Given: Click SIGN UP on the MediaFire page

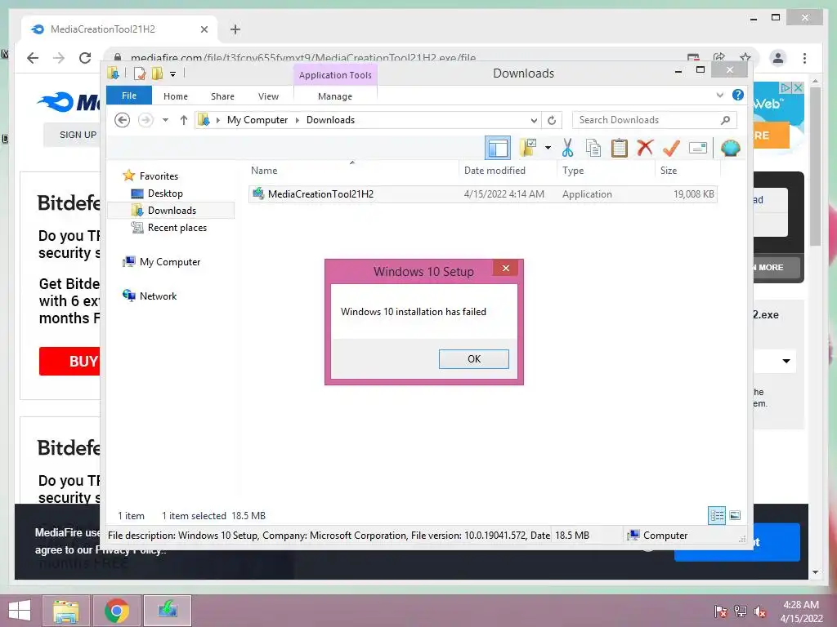Looking at the screenshot, I should point(78,135).
